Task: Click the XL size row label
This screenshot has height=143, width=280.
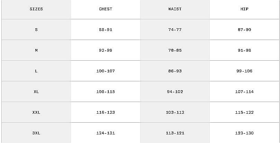Action: click(36, 92)
